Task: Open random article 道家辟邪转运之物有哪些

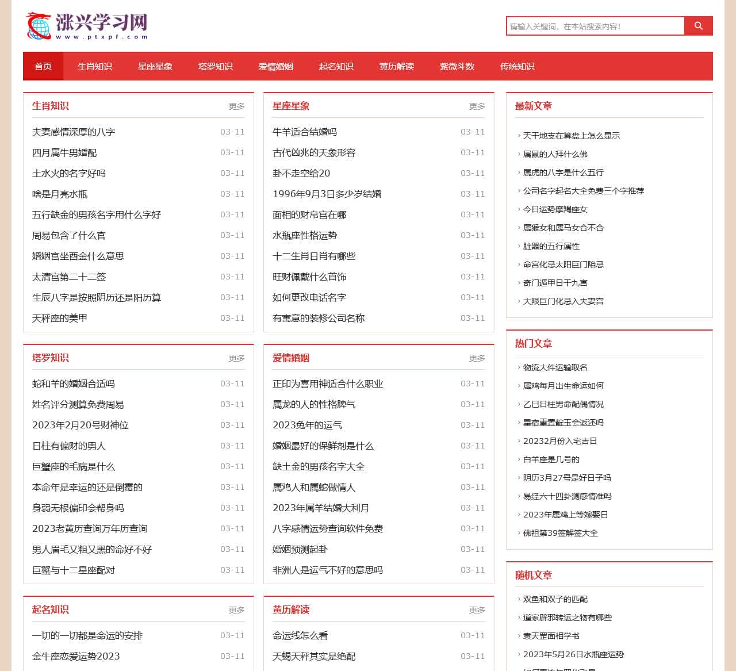Action: (x=568, y=618)
